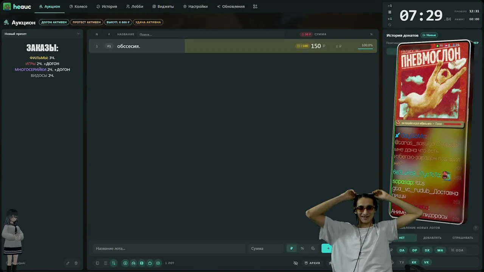
Task: Toggle the side panel layout icon
Action: pyautogui.click(x=97, y=263)
